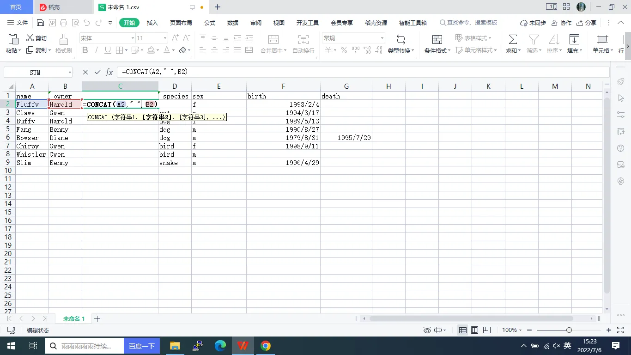Click the Print icon in quick access toolbar
Image resolution: width=631 pixels, height=355 pixels.
(x=64, y=23)
